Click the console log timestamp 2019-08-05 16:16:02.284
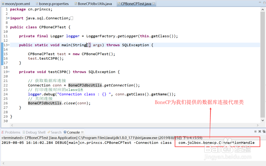The image size is (266, 166). tap(27, 143)
